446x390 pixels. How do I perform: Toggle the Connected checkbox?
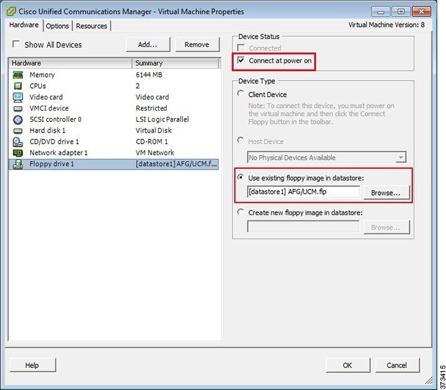pyautogui.click(x=241, y=48)
